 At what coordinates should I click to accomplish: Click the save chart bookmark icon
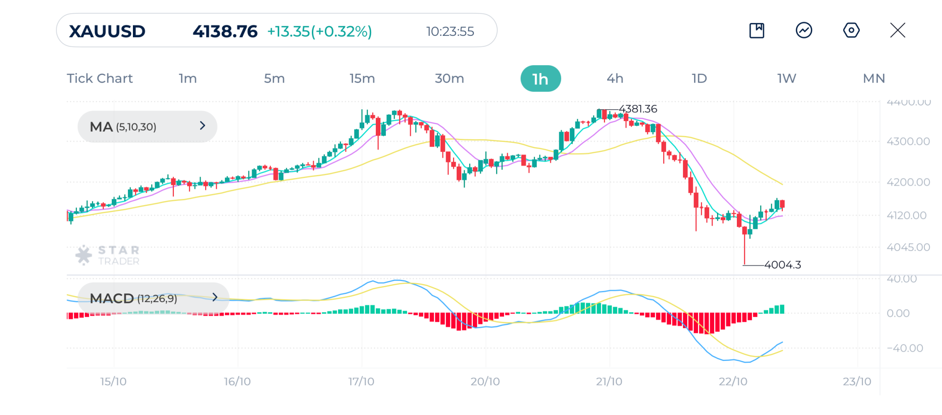click(757, 31)
